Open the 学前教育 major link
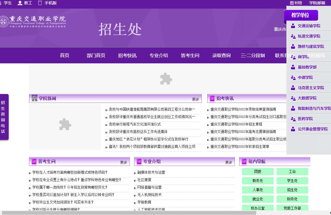331x215 pixels. 144,202
